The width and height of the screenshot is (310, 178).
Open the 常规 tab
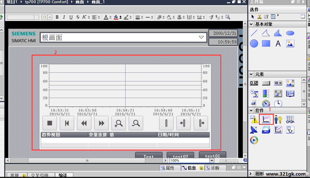17,175
